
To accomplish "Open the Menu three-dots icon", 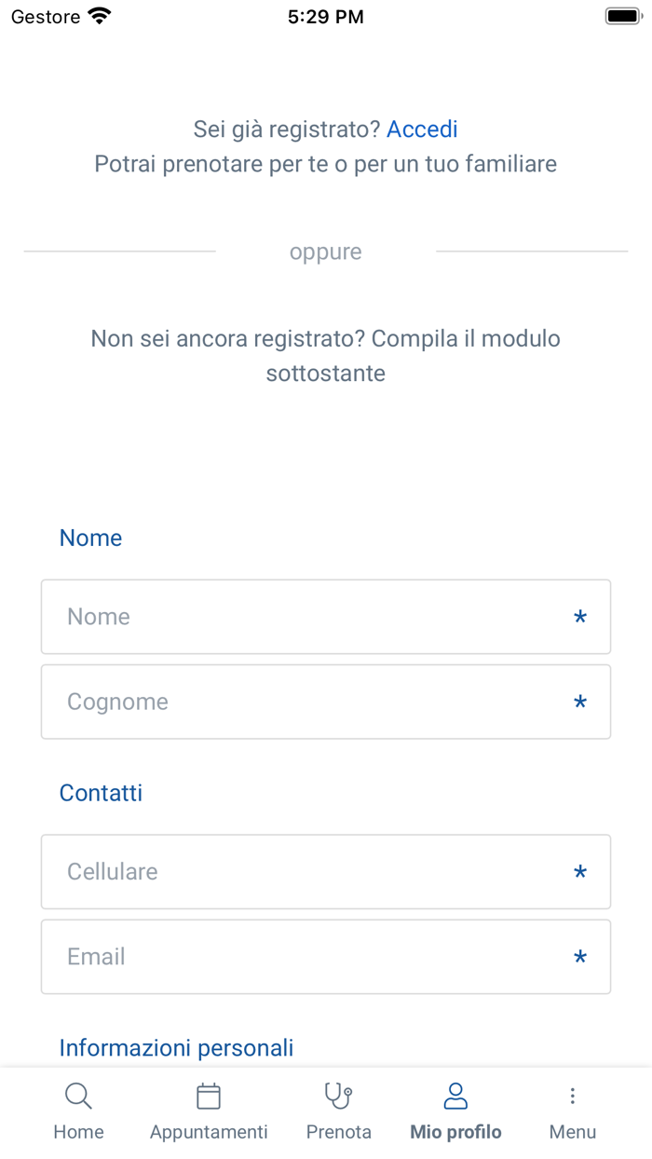I will 572,1097.
